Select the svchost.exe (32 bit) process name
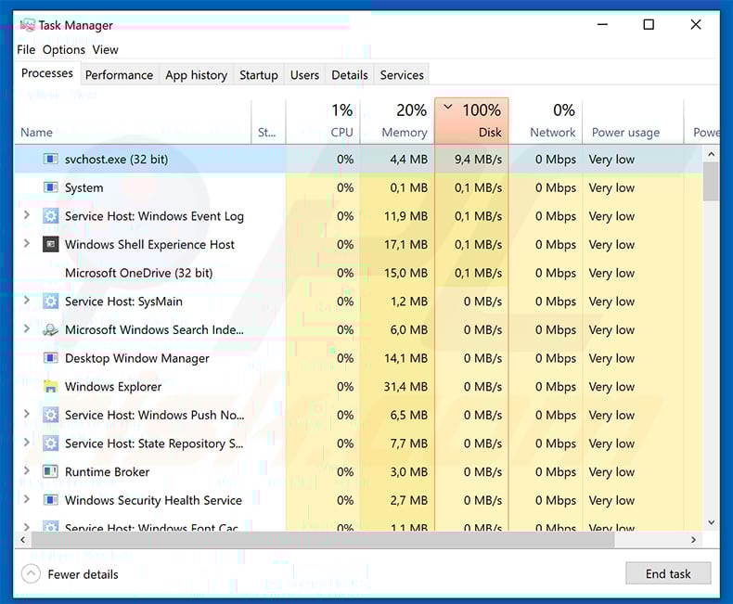The image size is (733, 604). 116,160
